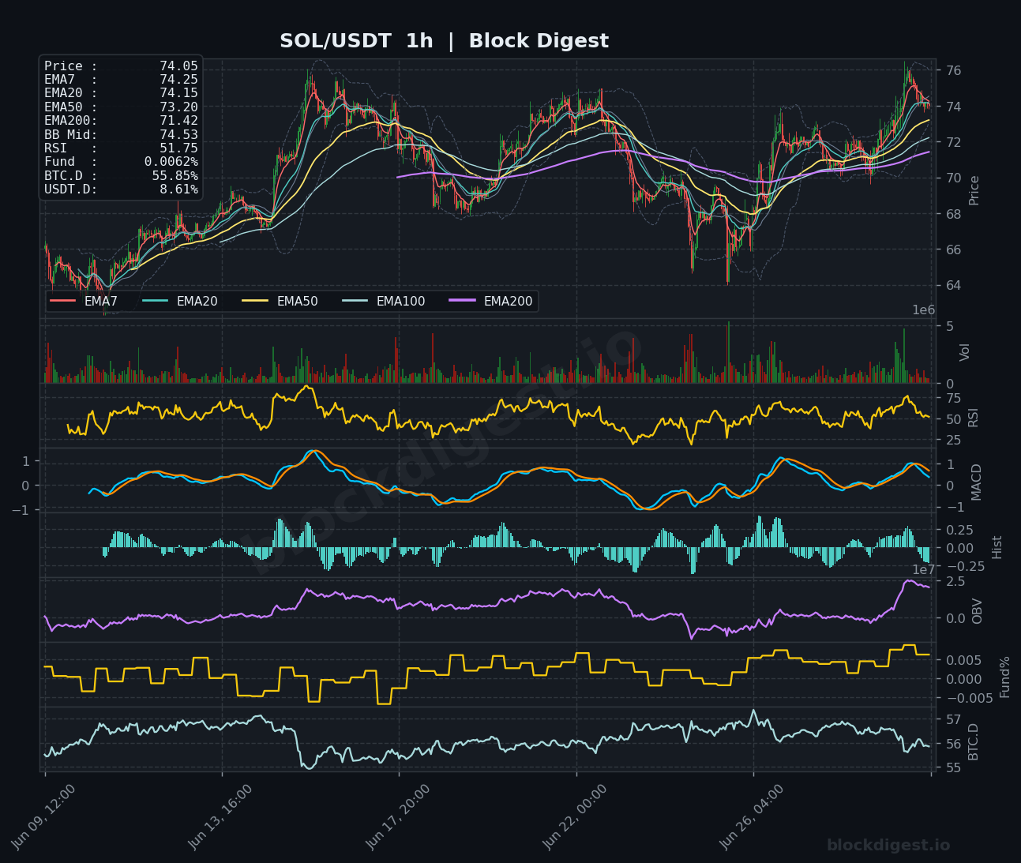Click the EMA20 row value 74.15

[178, 93]
